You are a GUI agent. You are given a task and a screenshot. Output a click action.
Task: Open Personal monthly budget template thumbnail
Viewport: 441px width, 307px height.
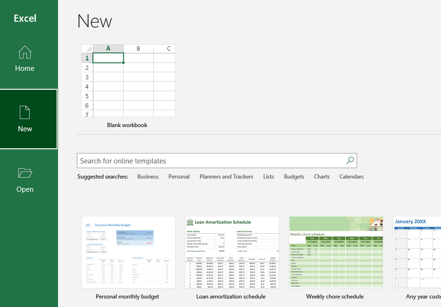pyautogui.click(x=128, y=252)
